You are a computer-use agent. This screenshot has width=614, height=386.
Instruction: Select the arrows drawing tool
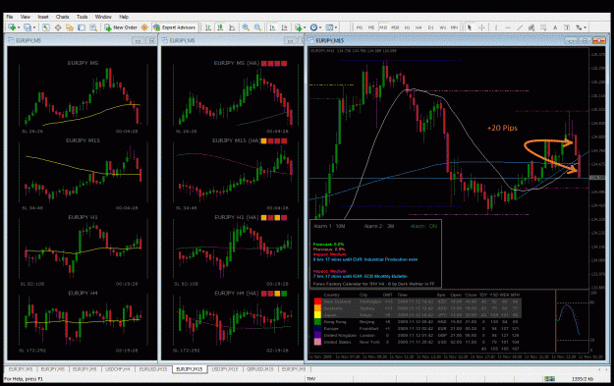point(579,28)
